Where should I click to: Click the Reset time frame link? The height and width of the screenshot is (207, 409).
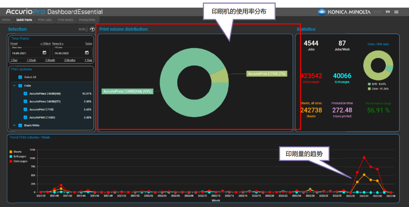(14, 44)
